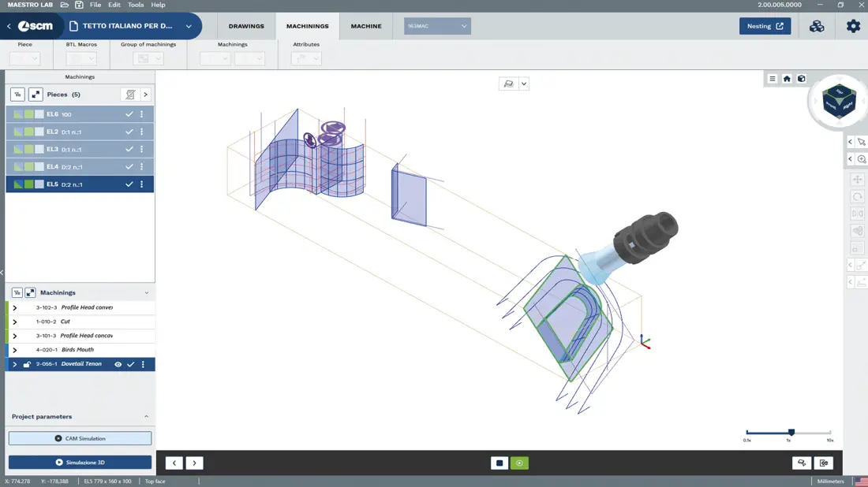868x487 pixels.
Task: Click the mirror tool on right toolbar
Action: coord(857,214)
